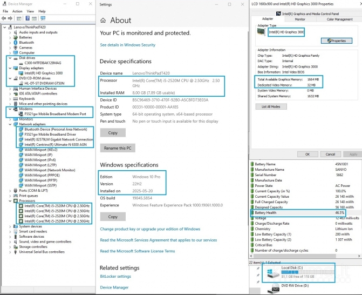The image size is (362, 295).
Task: Click OK in the graphics properties dialog
Action: (308, 154)
